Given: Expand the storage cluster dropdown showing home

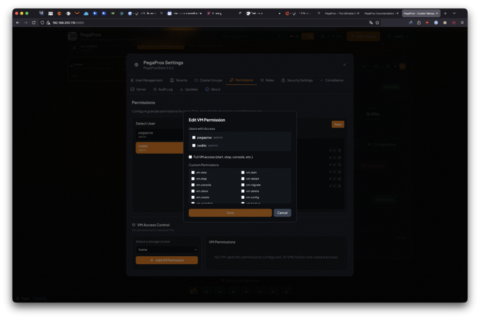Looking at the screenshot, I should 166,250.
